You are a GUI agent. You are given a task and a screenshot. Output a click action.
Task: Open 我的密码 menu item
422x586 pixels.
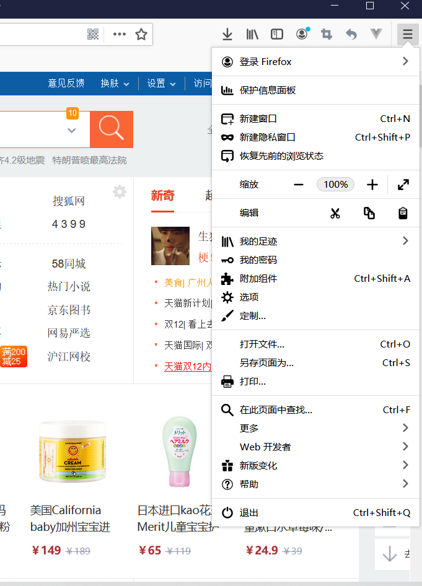[315, 260]
